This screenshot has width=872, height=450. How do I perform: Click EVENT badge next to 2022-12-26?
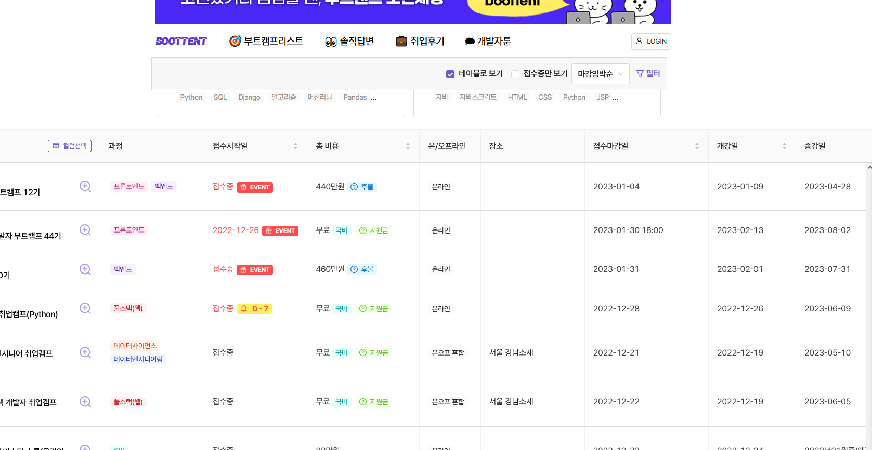[280, 231]
